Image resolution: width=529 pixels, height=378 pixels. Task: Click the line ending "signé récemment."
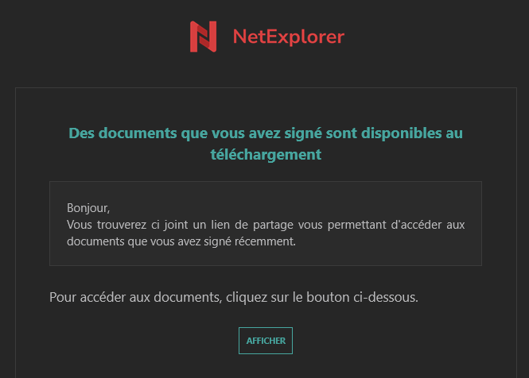tap(181, 241)
